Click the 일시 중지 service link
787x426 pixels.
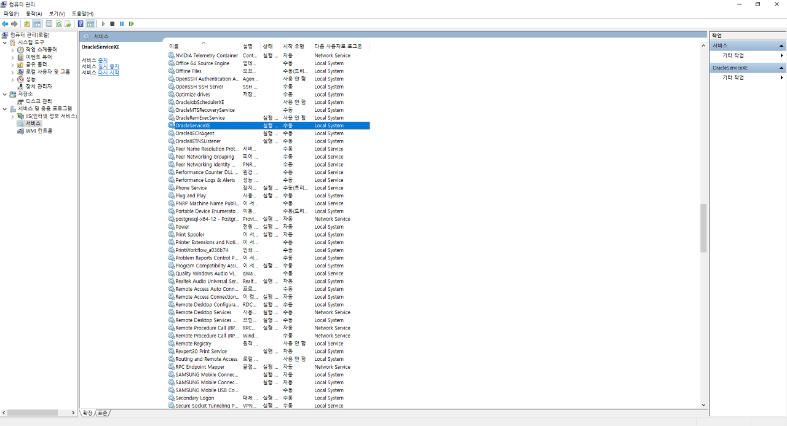click(x=109, y=66)
